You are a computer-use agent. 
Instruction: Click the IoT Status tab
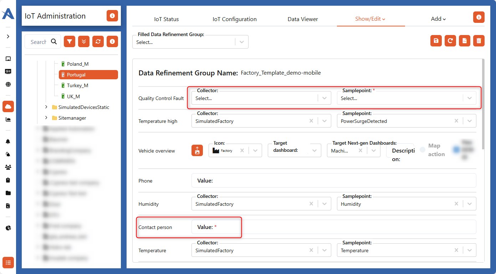coord(166,19)
